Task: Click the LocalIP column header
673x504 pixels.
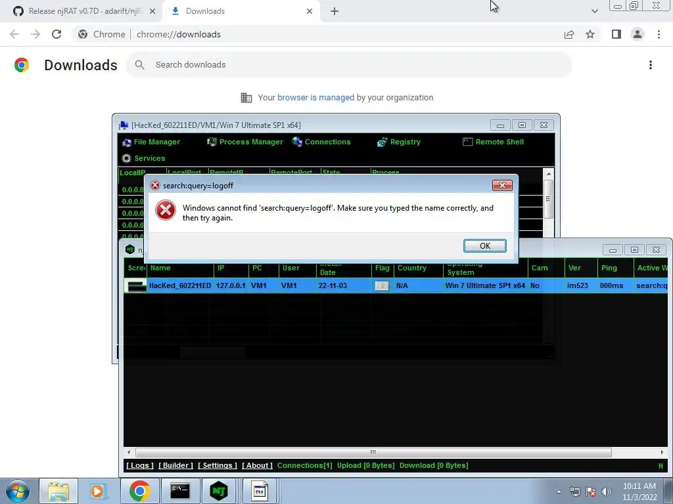Action: 133,173
